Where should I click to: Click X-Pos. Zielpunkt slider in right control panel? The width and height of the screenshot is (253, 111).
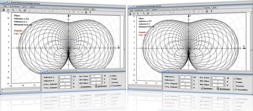[x=185, y=84]
